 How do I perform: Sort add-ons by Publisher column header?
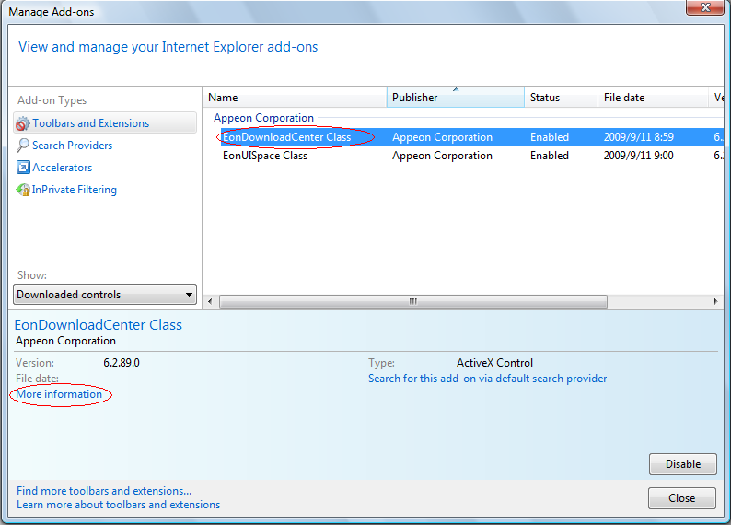point(456,98)
